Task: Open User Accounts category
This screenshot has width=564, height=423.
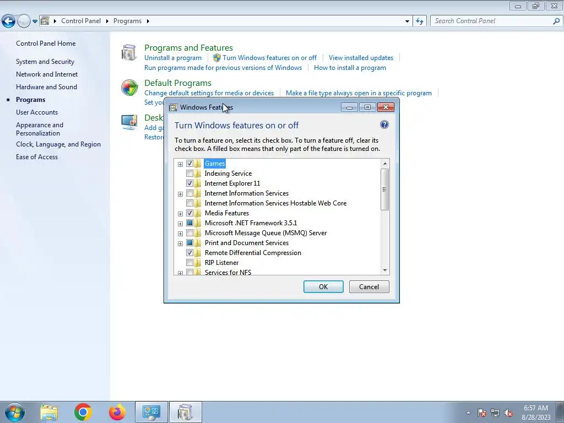Action: pyautogui.click(x=37, y=112)
